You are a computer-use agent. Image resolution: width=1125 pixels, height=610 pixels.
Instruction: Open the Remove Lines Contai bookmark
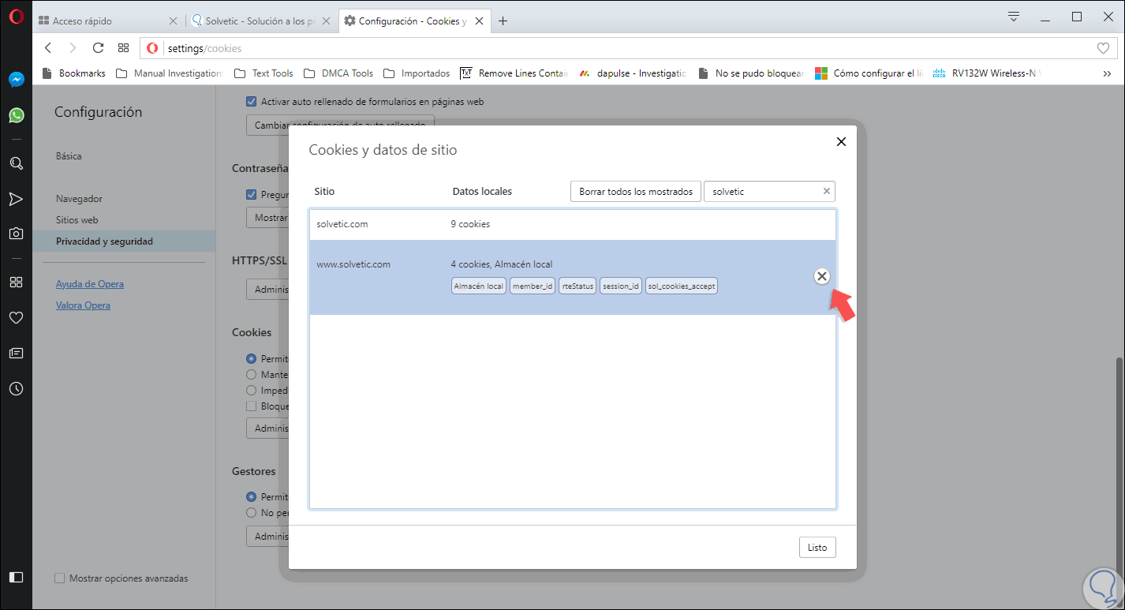point(514,73)
